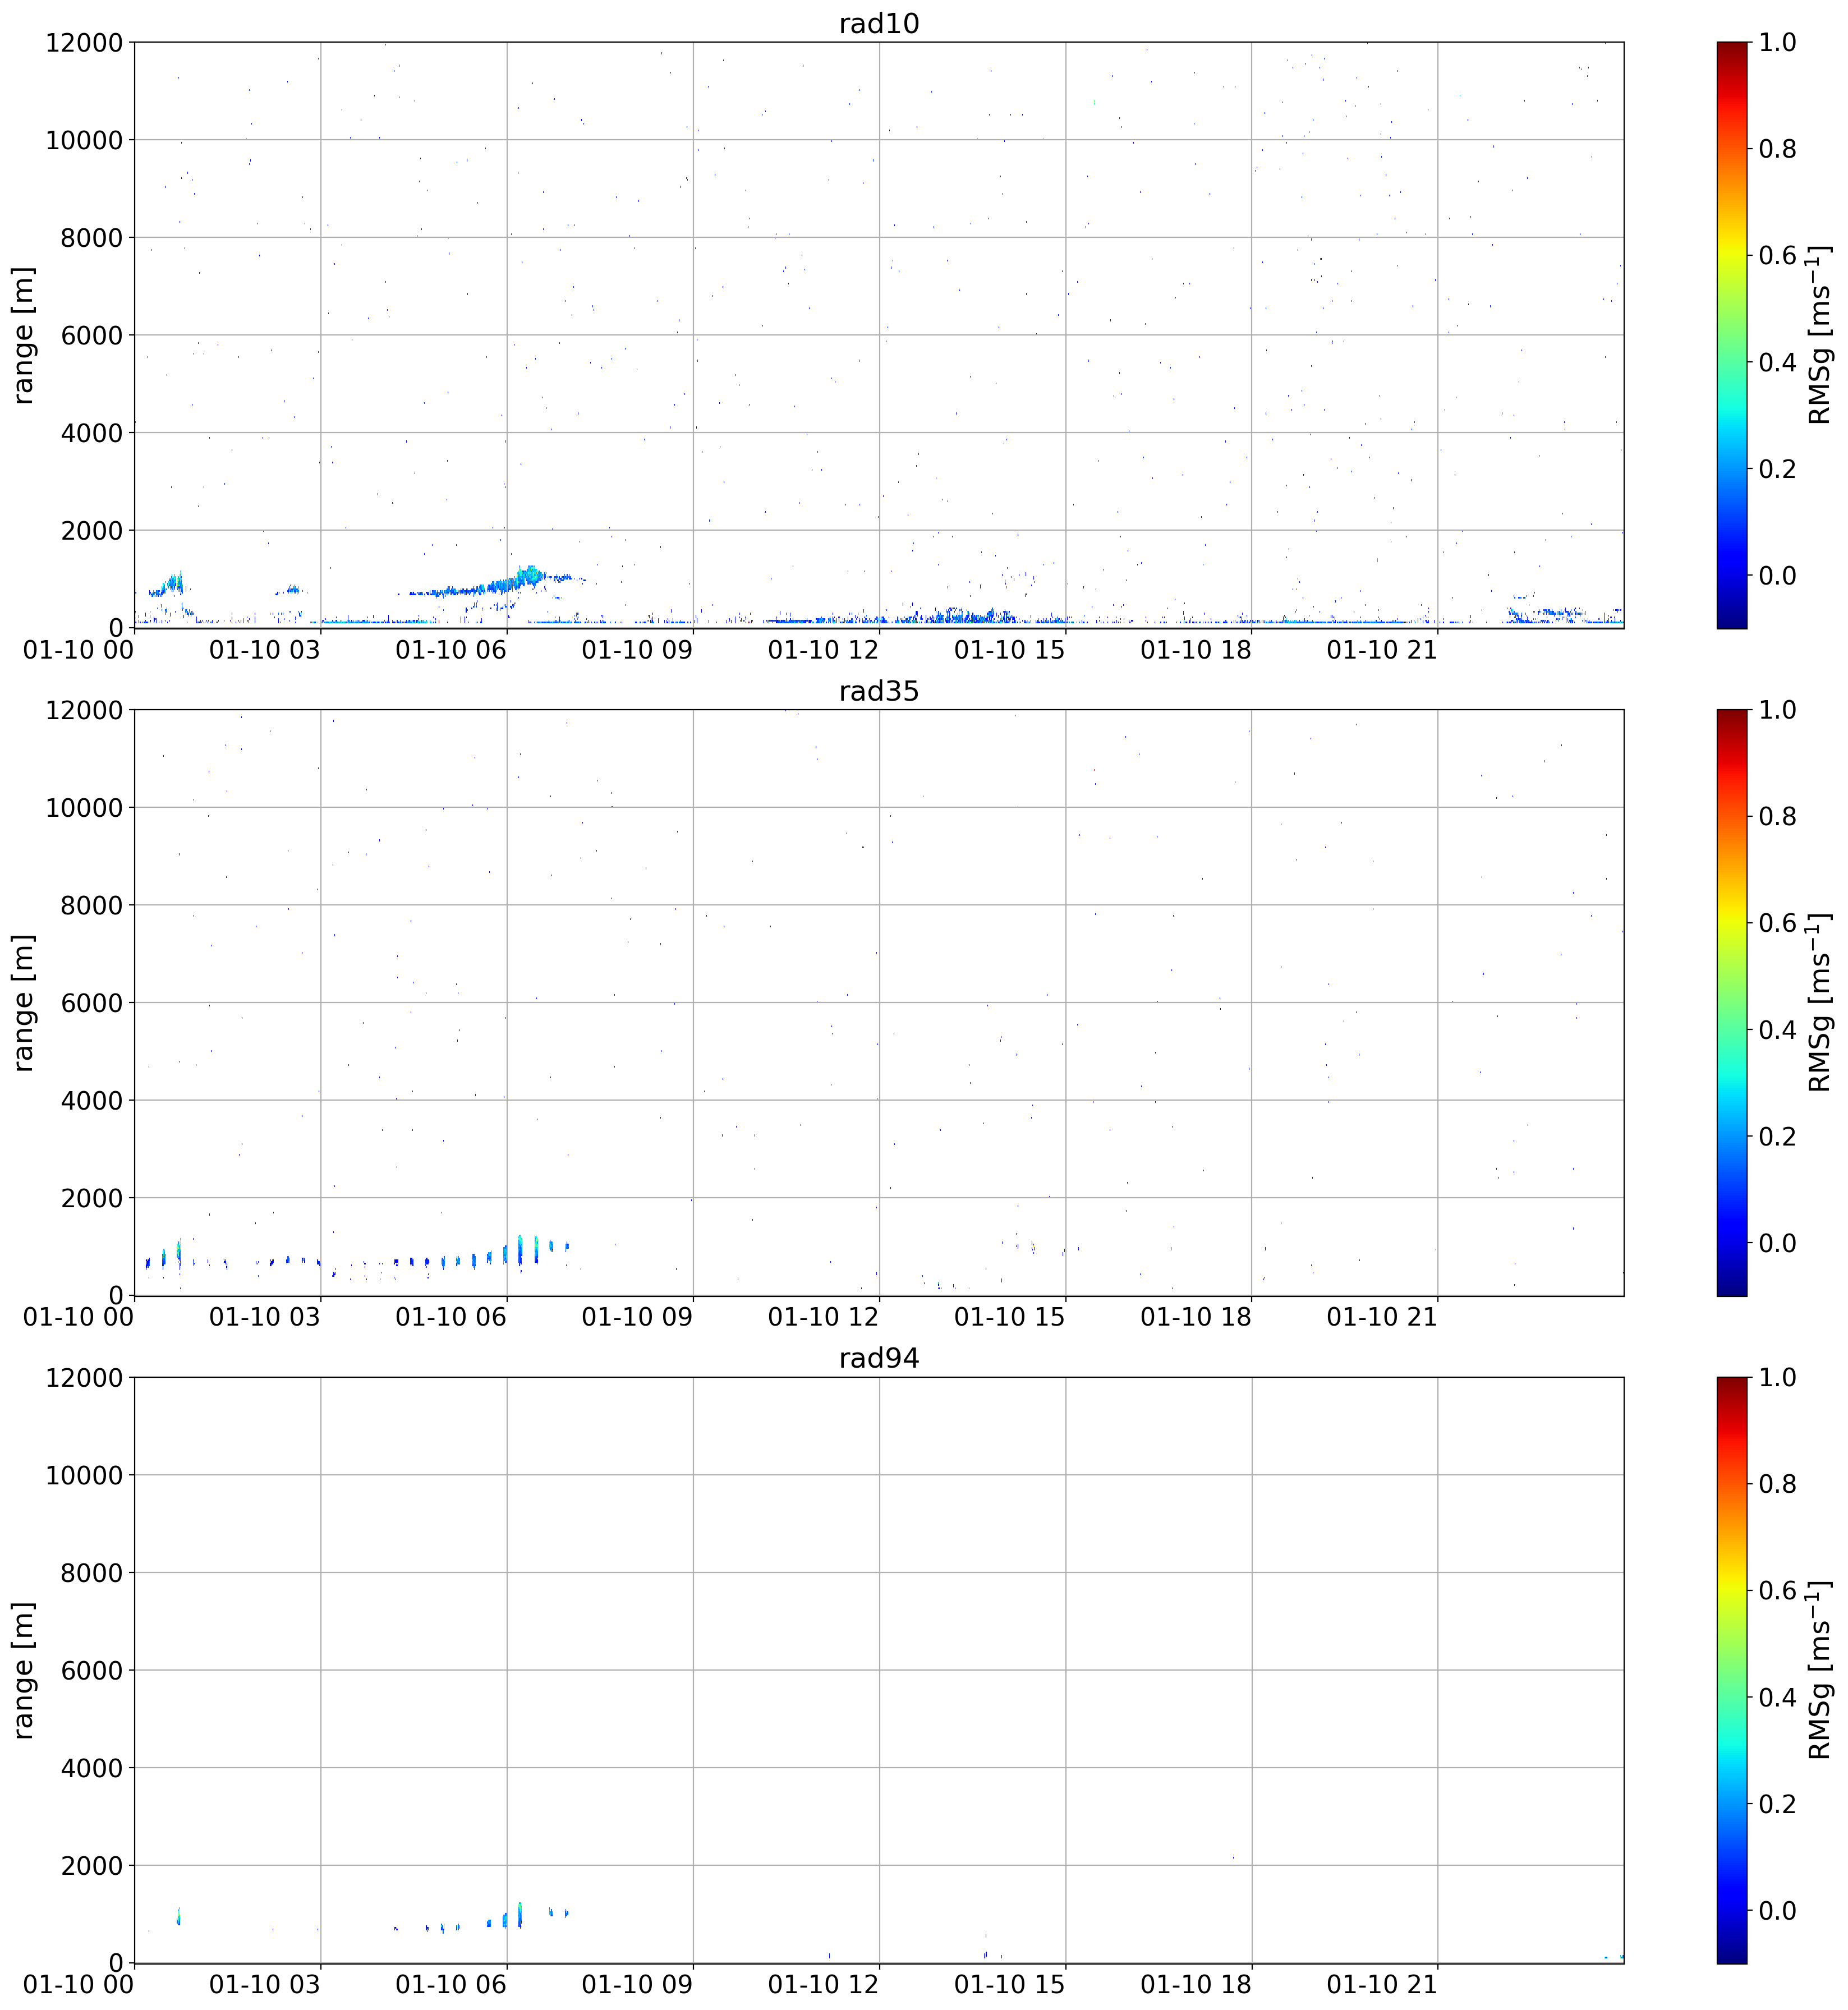Click the RMSg colorbar label beside rad94
The height and width of the screenshot is (2010, 1848).
1819,1670
